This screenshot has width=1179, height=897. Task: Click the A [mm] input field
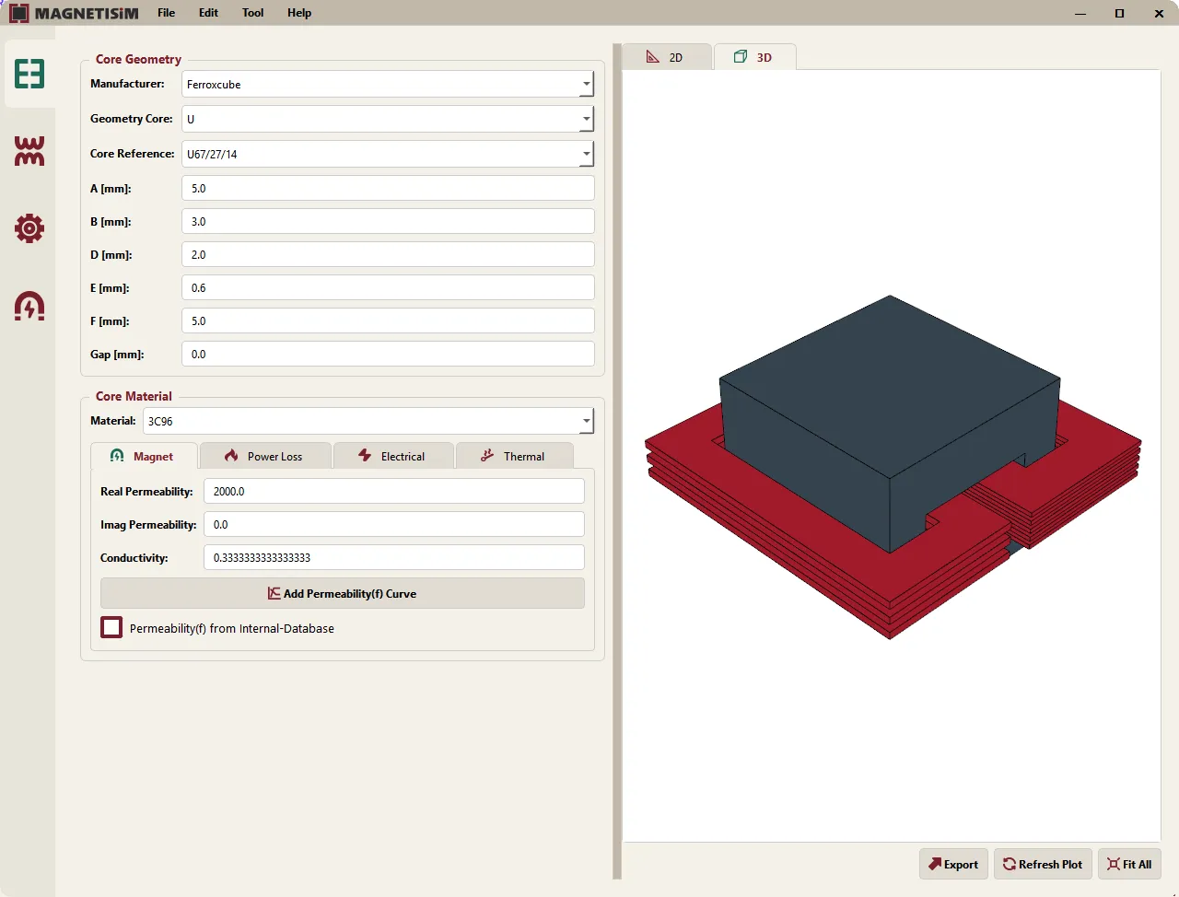pos(388,188)
